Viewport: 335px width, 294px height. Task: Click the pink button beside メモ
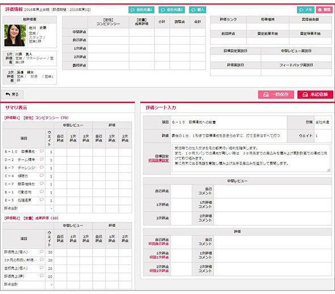point(324,10)
